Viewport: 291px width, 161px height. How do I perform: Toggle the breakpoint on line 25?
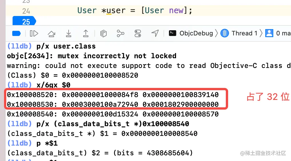point(24,21)
